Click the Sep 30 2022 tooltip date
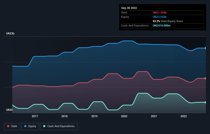Viewport: 210px width, 134px height. (x=129, y=8)
